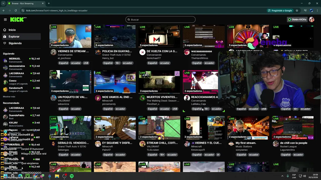Select 18+ tag under Henry_bot stream
This screenshot has width=321, height=180.
pos(118,63)
